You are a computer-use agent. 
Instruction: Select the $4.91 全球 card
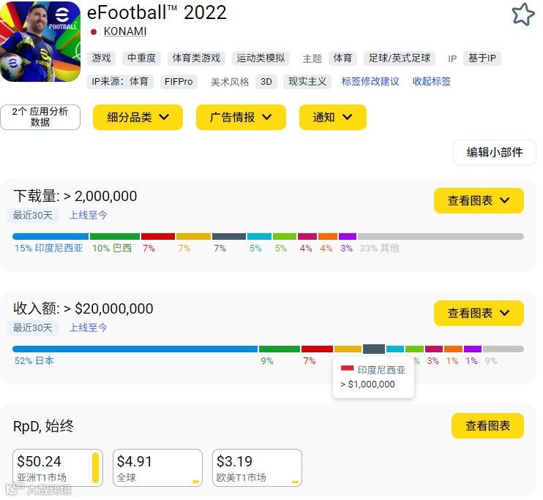(x=157, y=468)
